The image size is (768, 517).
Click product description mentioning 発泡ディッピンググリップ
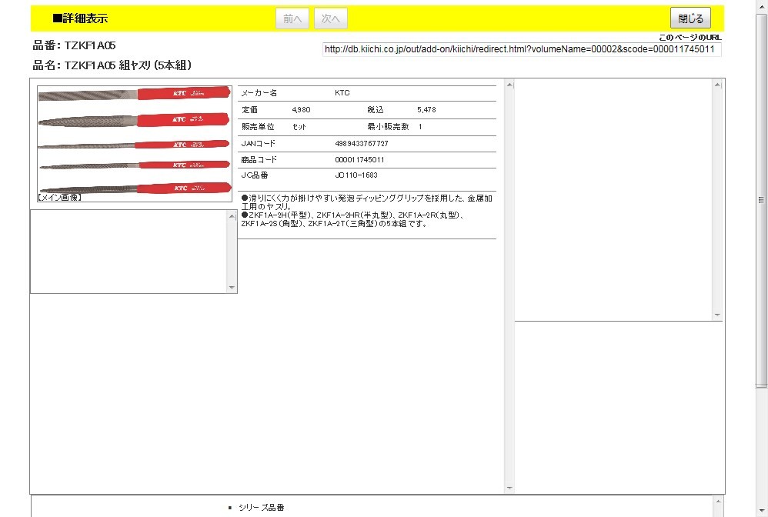pyautogui.click(x=367, y=202)
